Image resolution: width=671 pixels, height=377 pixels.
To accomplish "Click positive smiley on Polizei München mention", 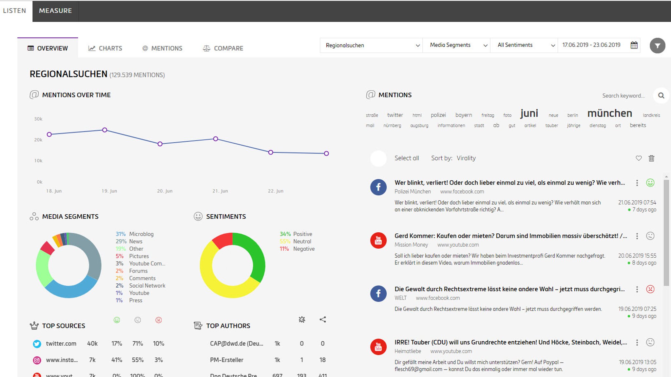I will click(x=650, y=183).
